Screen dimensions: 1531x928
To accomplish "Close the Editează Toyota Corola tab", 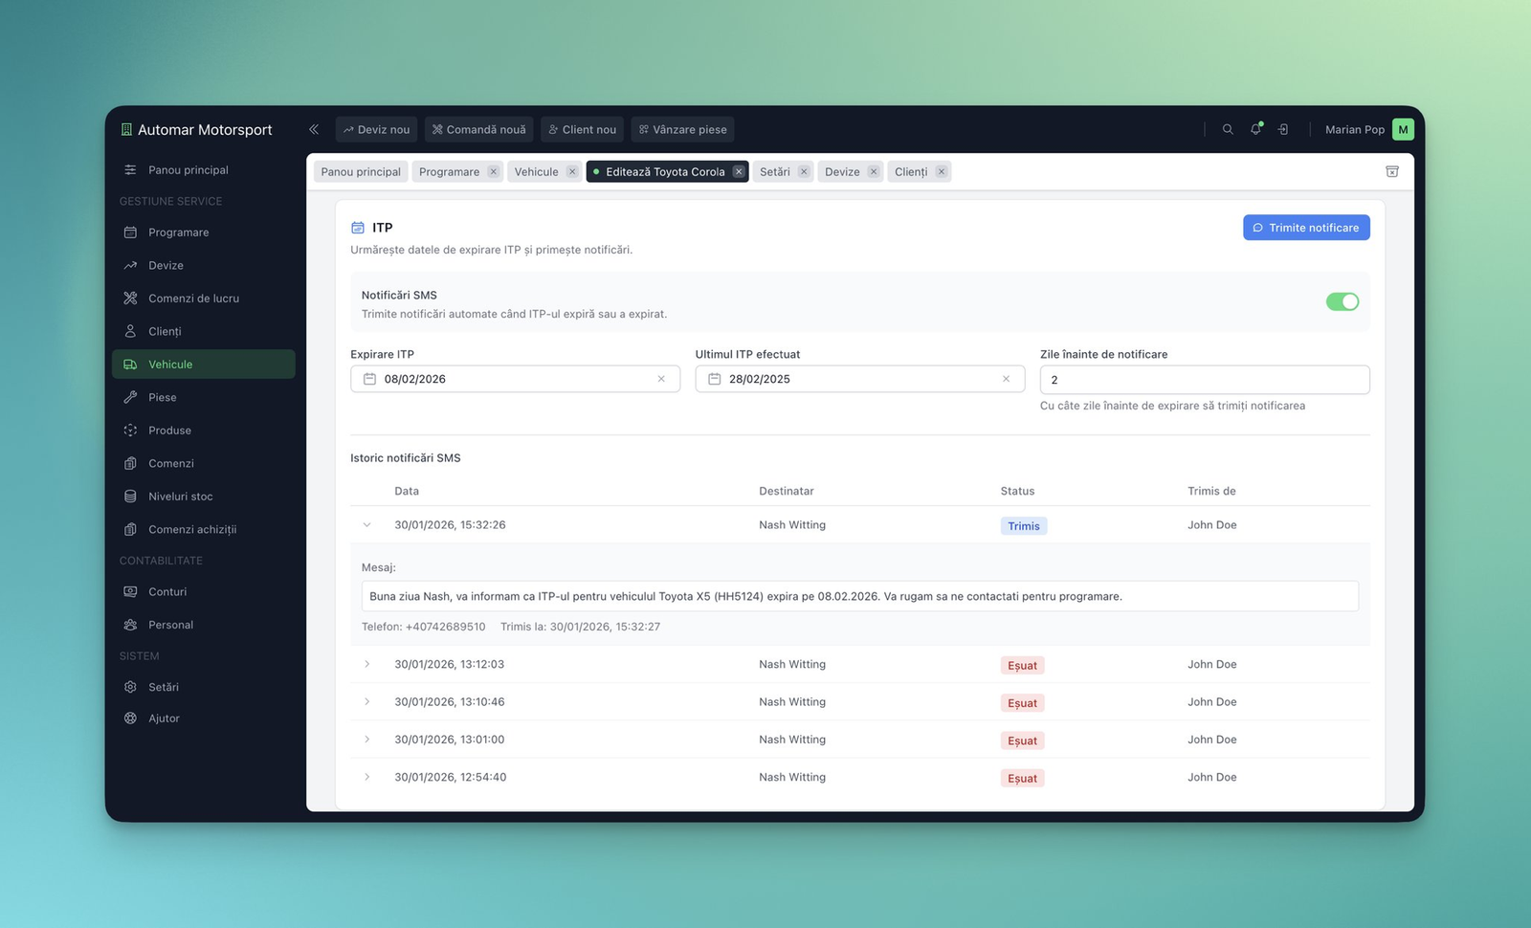I will (739, 172).
